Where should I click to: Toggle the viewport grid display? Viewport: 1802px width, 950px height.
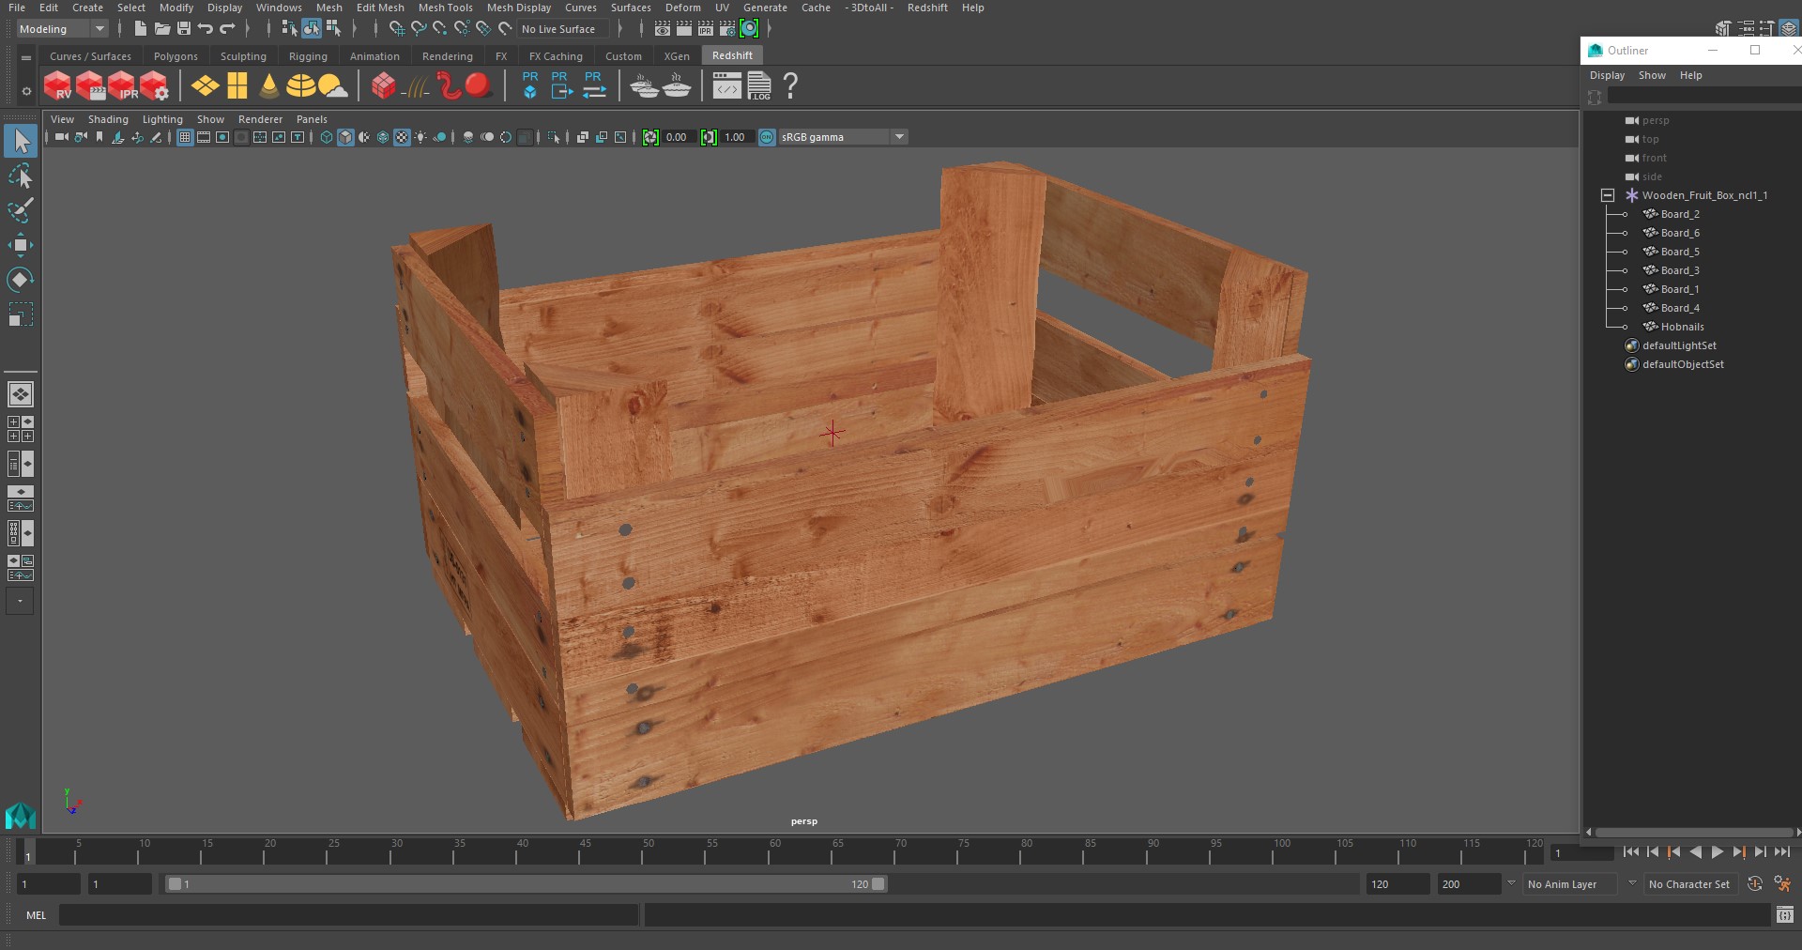185,137
